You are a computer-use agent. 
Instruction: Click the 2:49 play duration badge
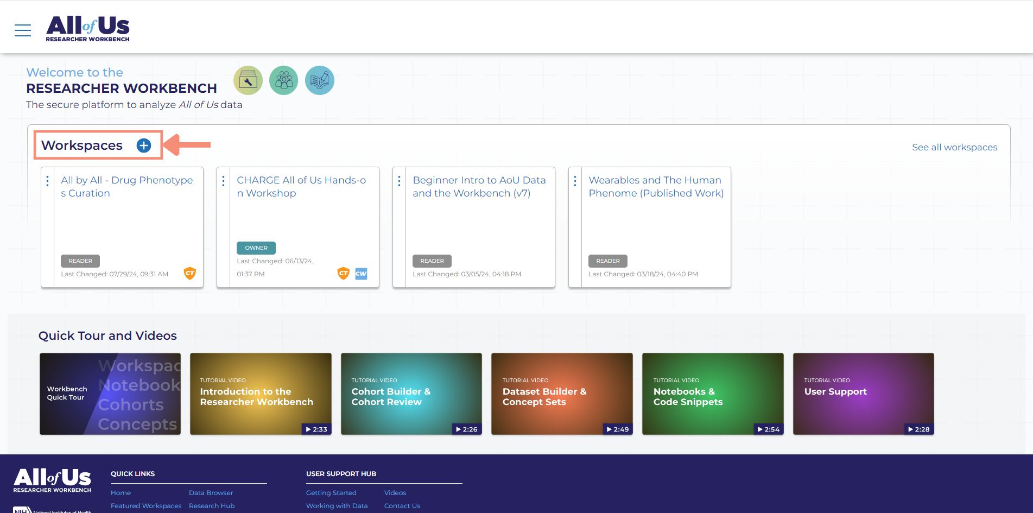pos(617,429)
